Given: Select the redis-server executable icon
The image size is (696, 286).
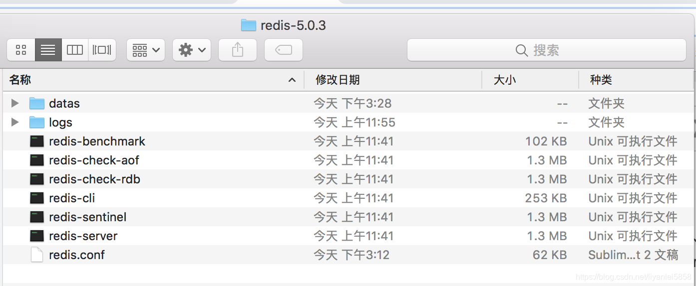Looking at the screenshot, I should 37,236.
